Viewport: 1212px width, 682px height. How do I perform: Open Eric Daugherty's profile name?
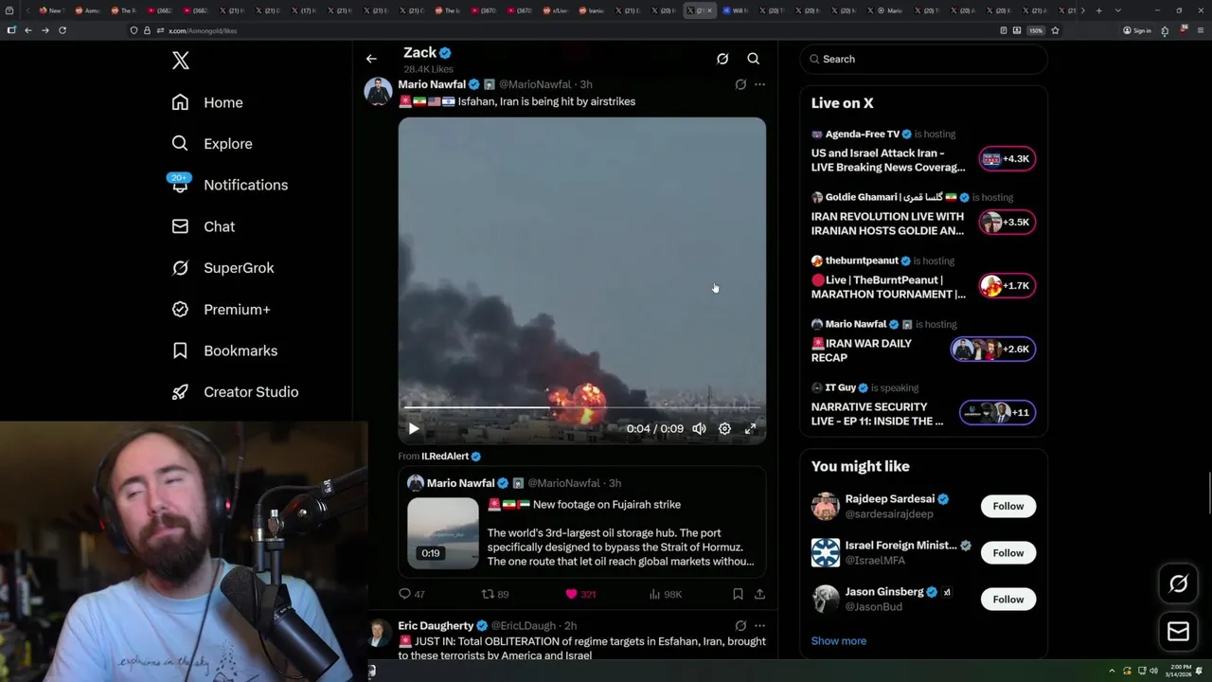click(x=436, y=626)
